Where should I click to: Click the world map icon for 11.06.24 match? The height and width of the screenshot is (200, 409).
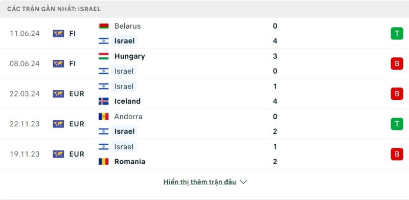(58, 33)
